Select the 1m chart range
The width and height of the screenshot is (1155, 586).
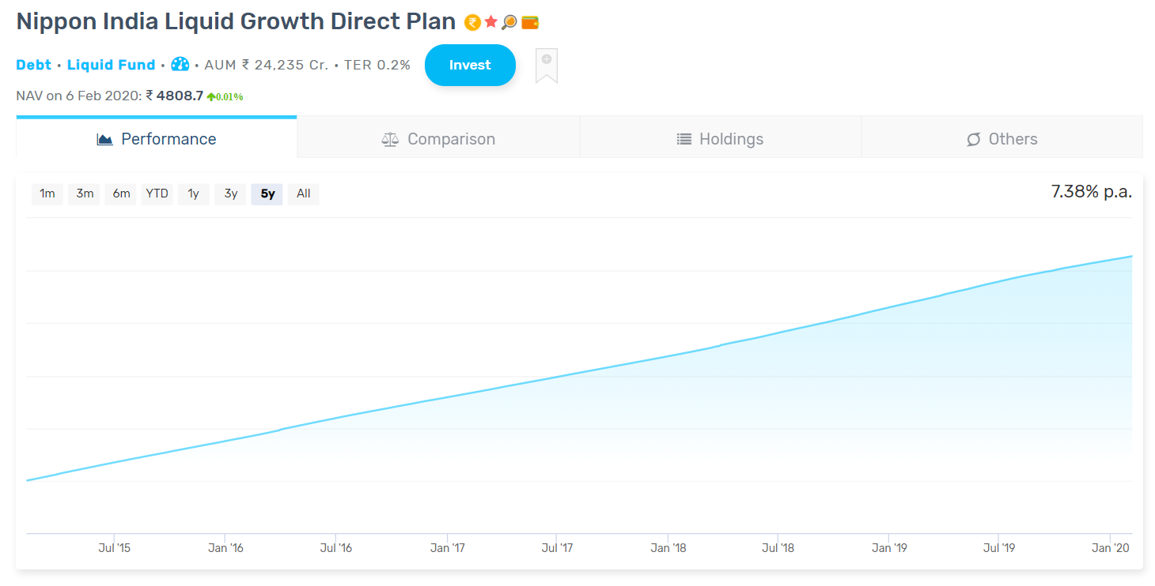47,193
